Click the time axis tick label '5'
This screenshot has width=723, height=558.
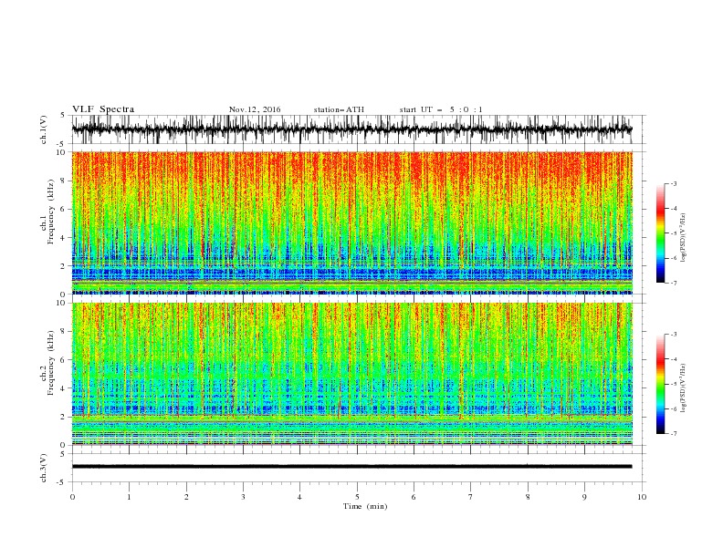tap(357, 497)
